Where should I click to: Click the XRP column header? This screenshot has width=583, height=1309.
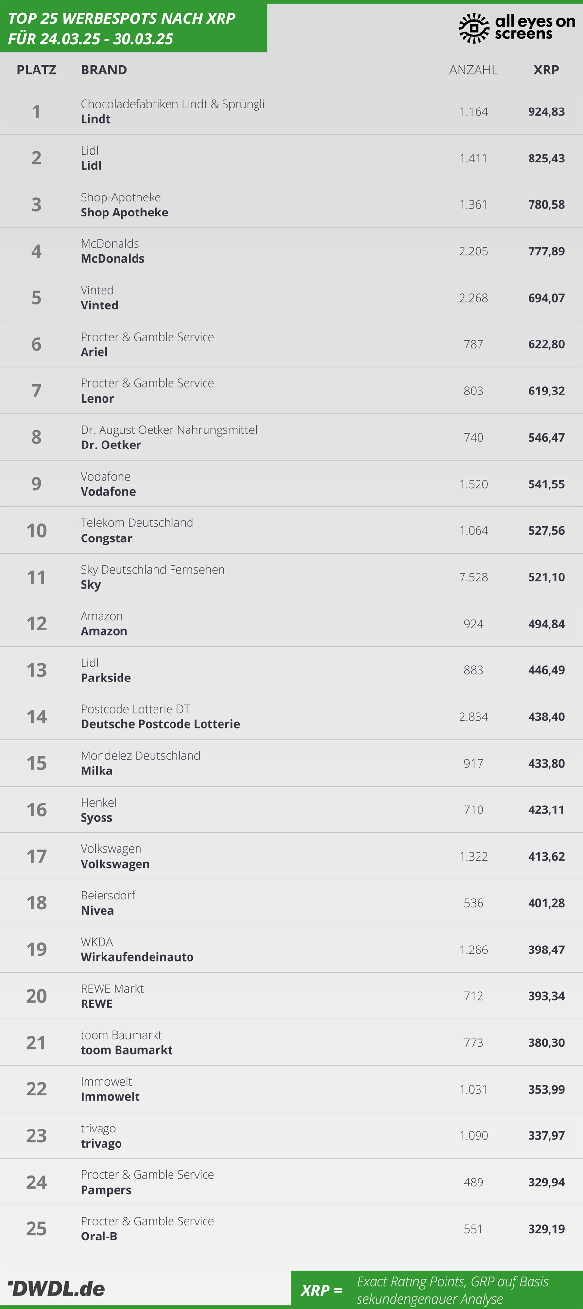[x=546, y=70]
